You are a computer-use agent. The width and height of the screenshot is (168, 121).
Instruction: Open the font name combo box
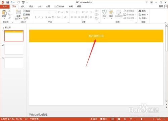point(42,12)
